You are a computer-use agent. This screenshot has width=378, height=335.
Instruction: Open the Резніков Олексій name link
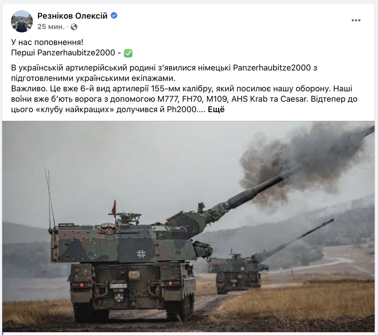click(72, 16)
